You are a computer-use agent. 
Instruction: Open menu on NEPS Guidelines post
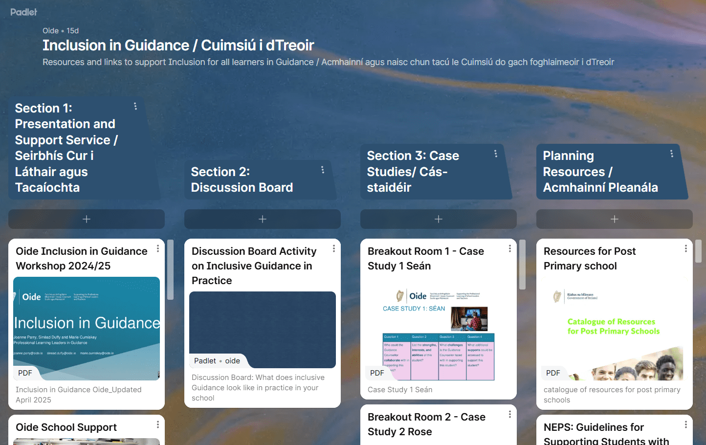[x=685, y=424]
